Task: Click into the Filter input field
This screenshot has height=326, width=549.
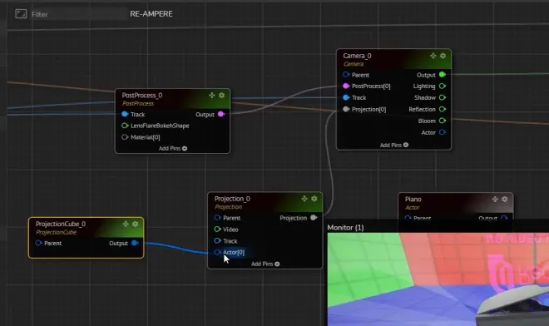Action: (x=79, y=14)
